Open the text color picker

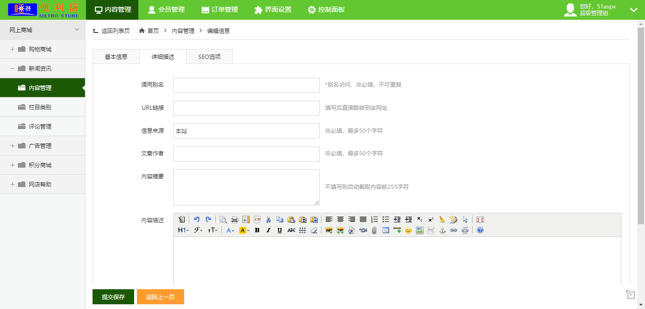click(x=230, y=230)
